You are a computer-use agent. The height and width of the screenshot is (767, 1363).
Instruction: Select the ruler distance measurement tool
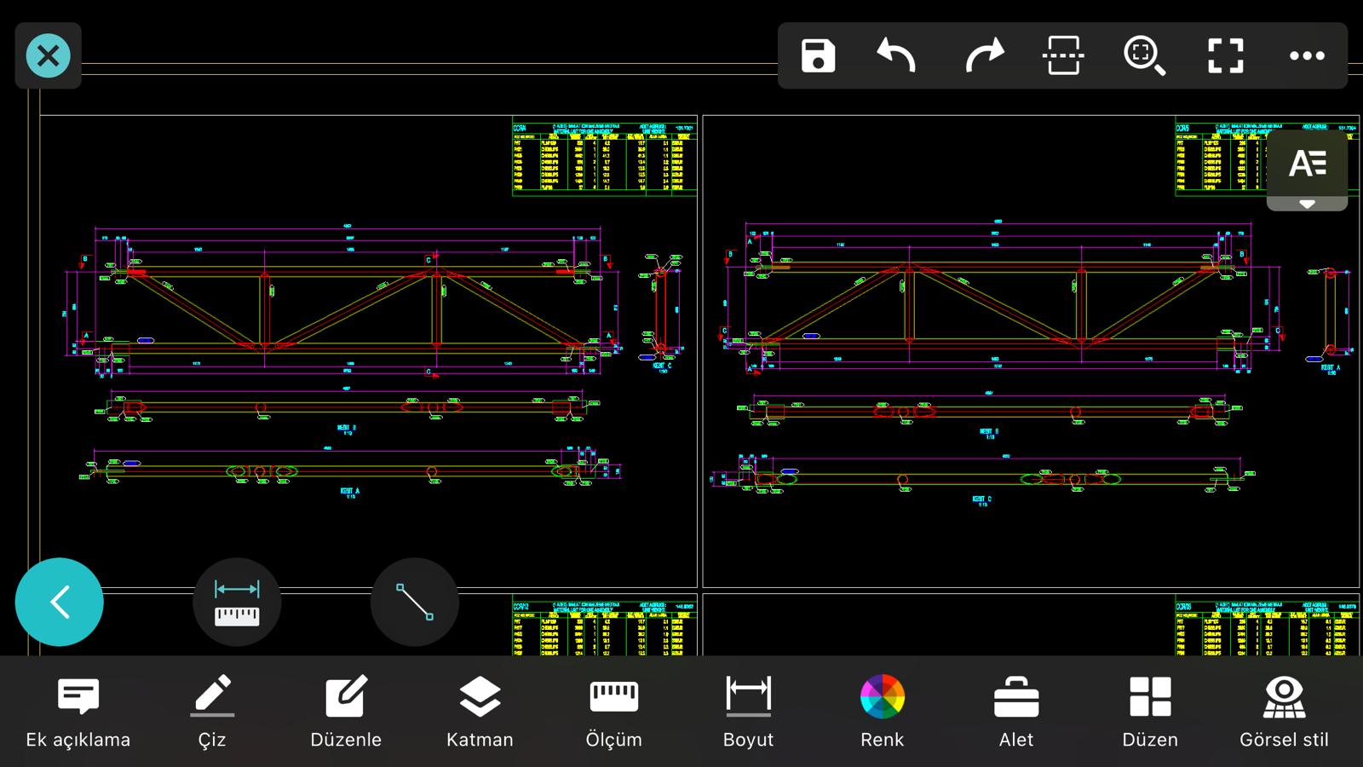point(237,603)
